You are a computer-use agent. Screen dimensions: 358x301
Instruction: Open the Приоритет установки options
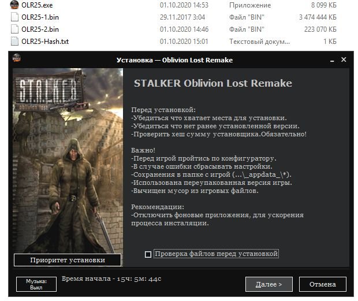click(68, 260)
